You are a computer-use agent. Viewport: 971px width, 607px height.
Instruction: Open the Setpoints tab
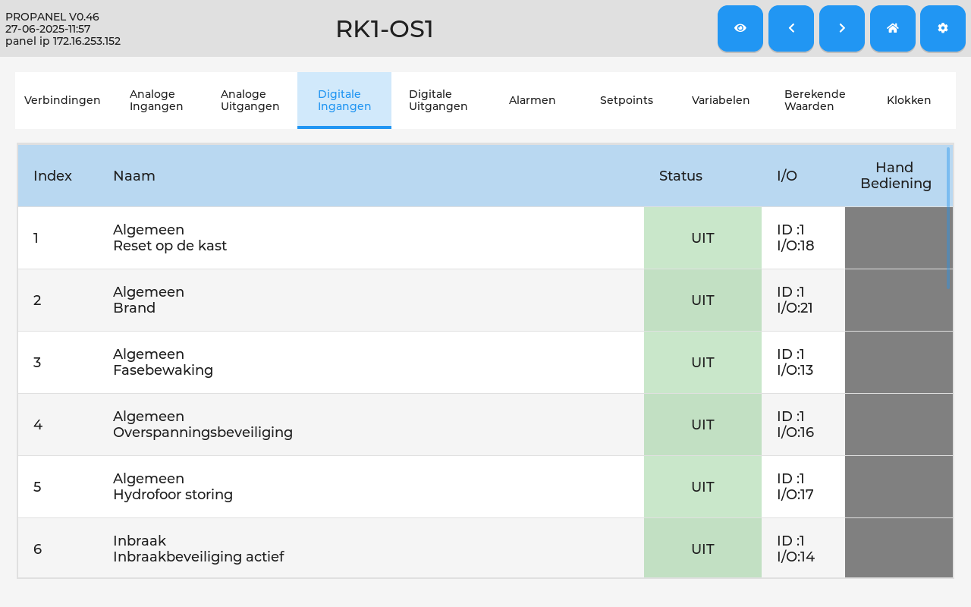[627, 100]
